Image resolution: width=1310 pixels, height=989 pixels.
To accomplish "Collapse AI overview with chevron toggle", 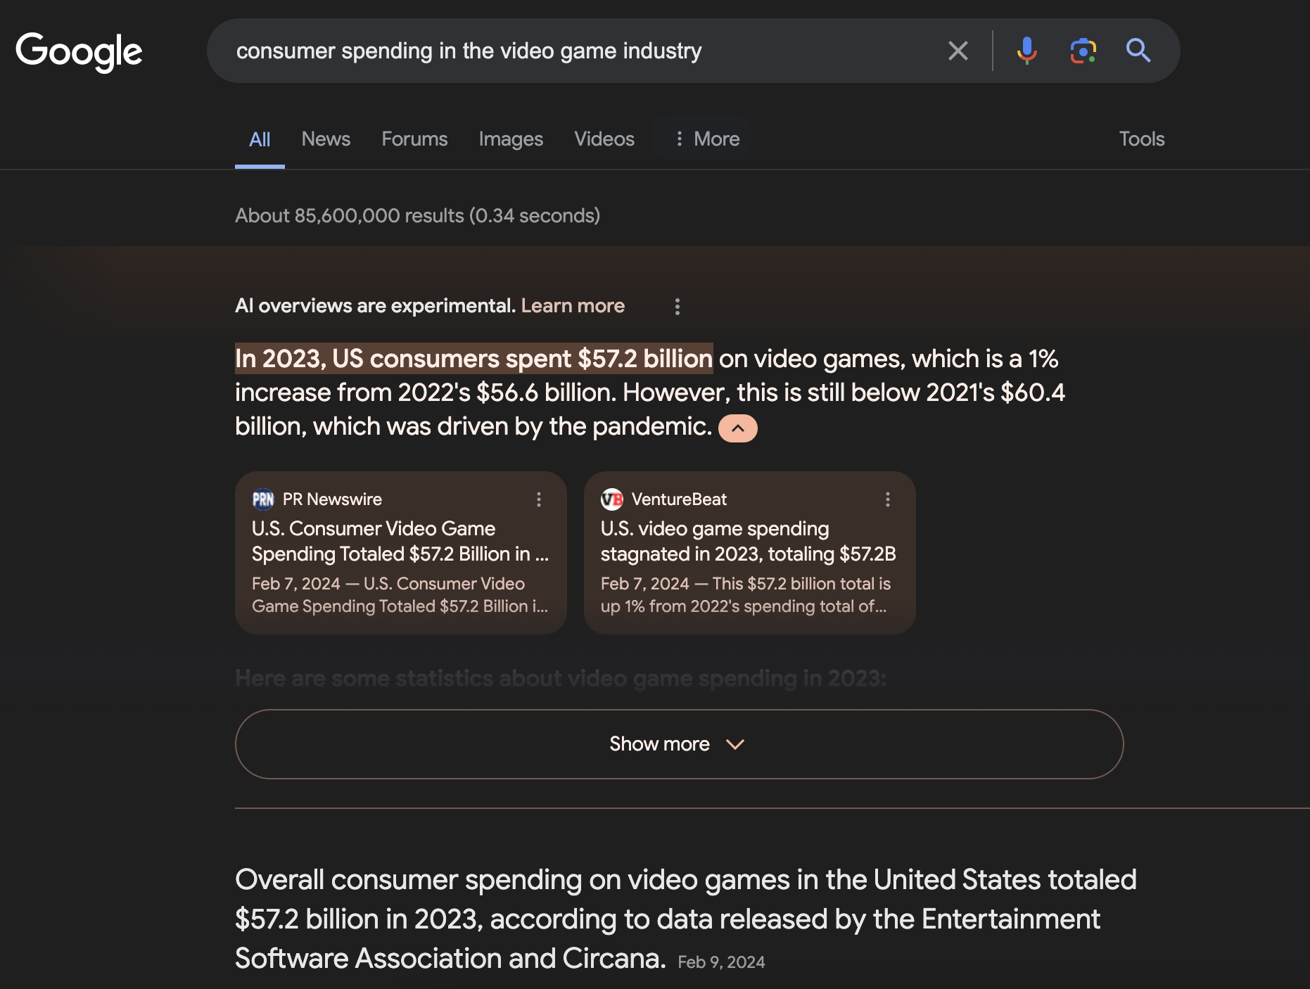I will (x=737, y=428).
